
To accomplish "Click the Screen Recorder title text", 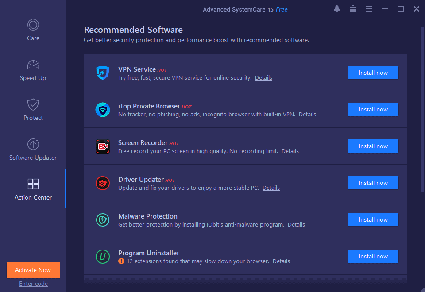I will (143, 143).
